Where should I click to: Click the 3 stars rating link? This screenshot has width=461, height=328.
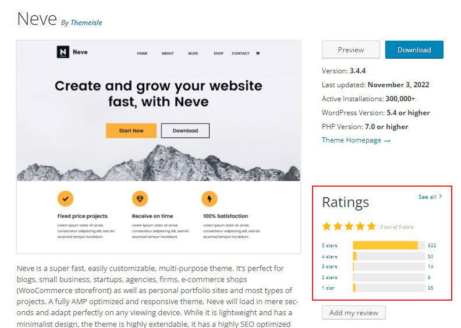click(x=329, y=266)
